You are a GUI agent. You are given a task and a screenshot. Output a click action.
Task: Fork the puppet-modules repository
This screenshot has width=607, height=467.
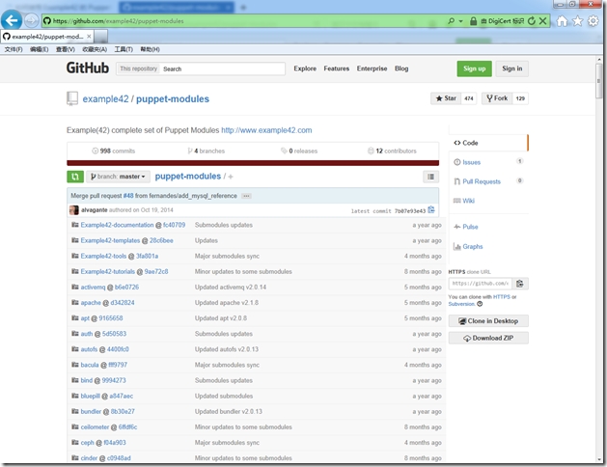tap(497, 98)
